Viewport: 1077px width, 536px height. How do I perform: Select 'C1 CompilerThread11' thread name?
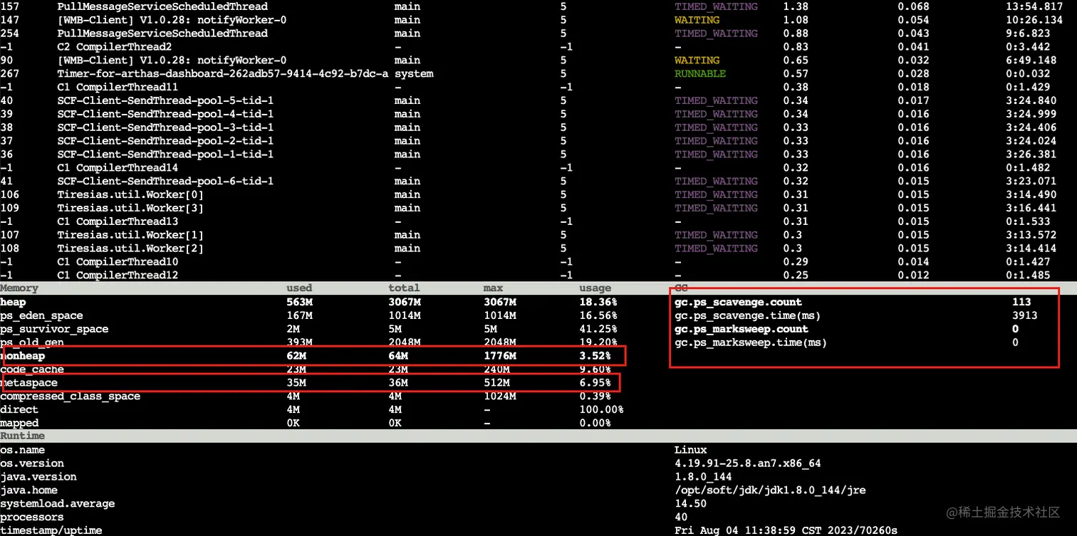[118, 88]
